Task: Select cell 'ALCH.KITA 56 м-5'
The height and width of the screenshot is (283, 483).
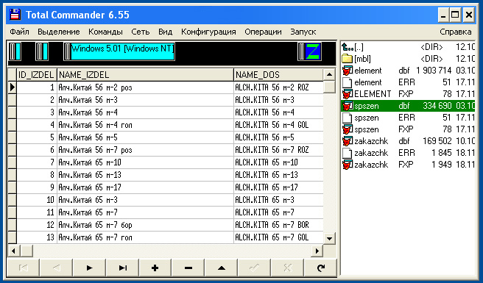Action: click(278, 137)
